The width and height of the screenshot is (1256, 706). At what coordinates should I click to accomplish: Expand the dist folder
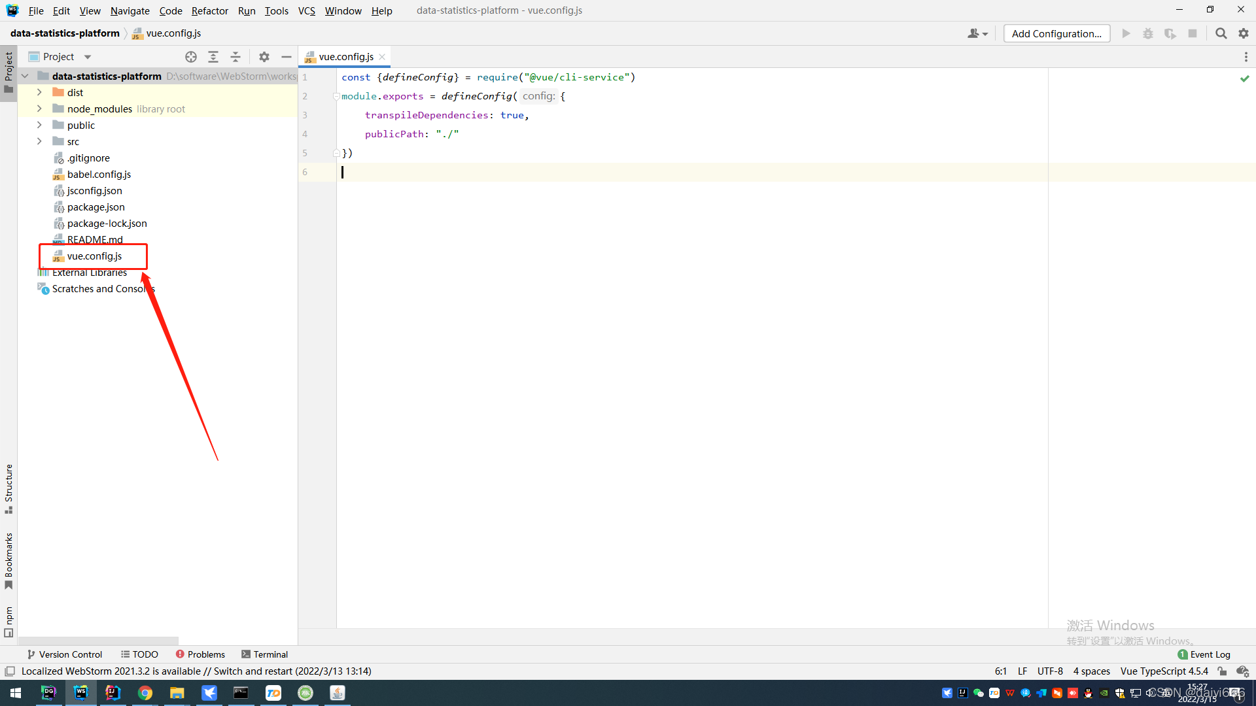click(39, 92)
